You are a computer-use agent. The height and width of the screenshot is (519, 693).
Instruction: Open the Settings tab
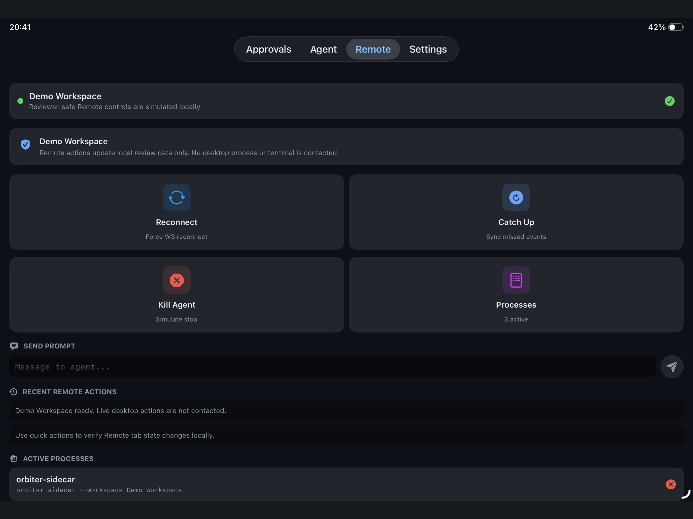[428, 49]
